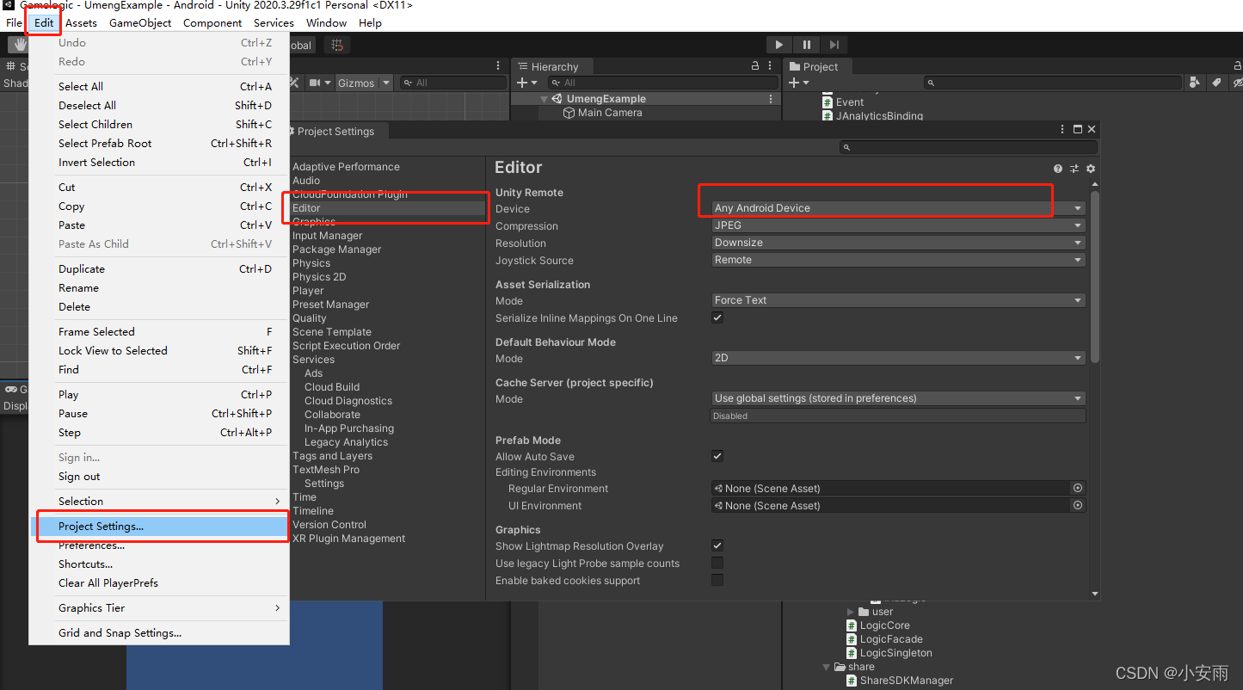Disable the Allow Auto Save checkbox
1243x690 pixels.
click(x=717, y=456)
